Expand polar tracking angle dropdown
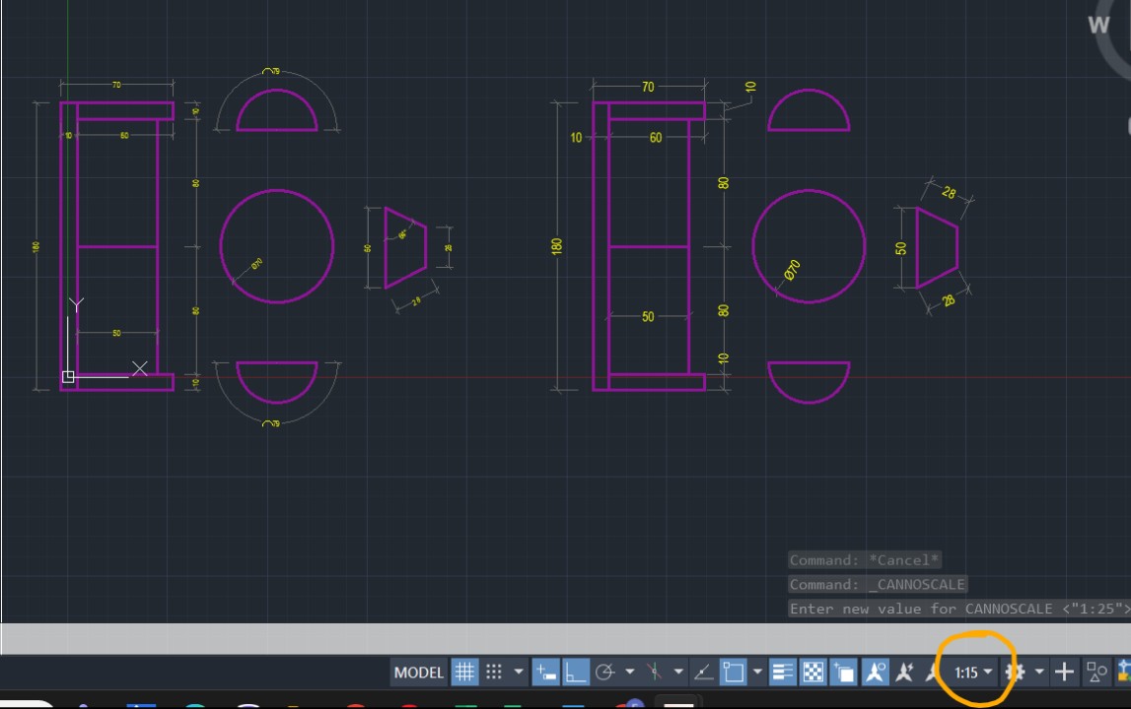This screenshot has height=709, width=1131. click(629, 673)
